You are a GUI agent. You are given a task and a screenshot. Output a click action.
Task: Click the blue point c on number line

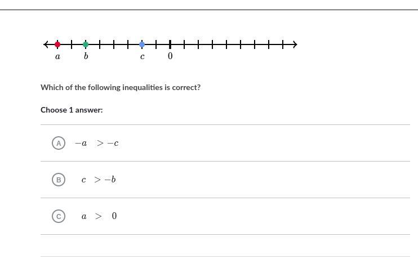[142, 44]
